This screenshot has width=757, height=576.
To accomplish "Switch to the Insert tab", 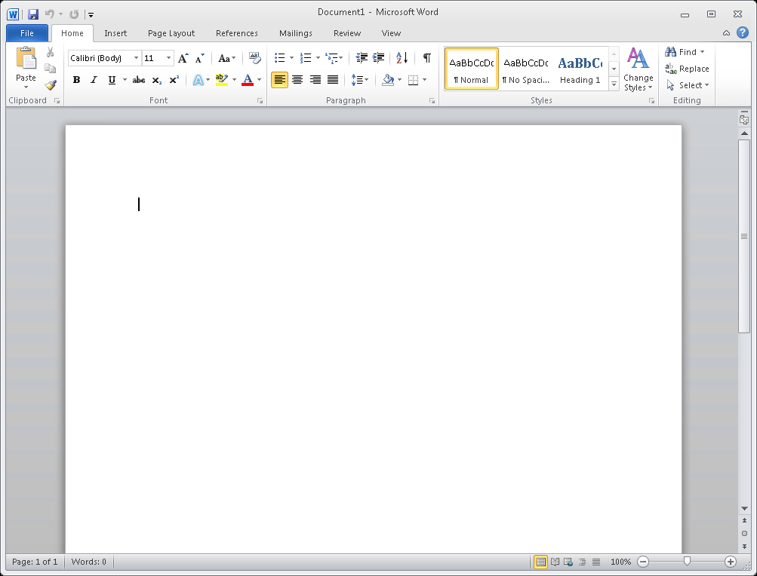I will (115, 33).
